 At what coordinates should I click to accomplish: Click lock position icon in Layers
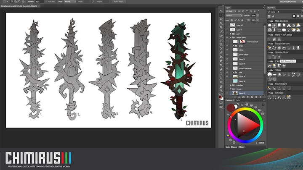(239, 20)
